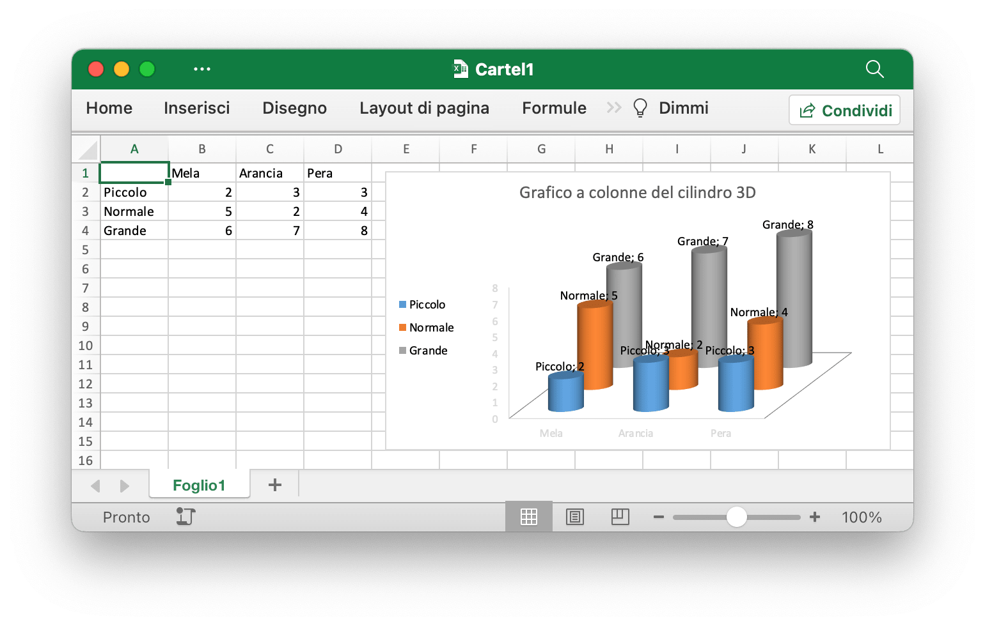Image resolution: width=985 pixels, height=626 pixels.
Task: Open the Disegno tab
Action: (x=295, y=108)
